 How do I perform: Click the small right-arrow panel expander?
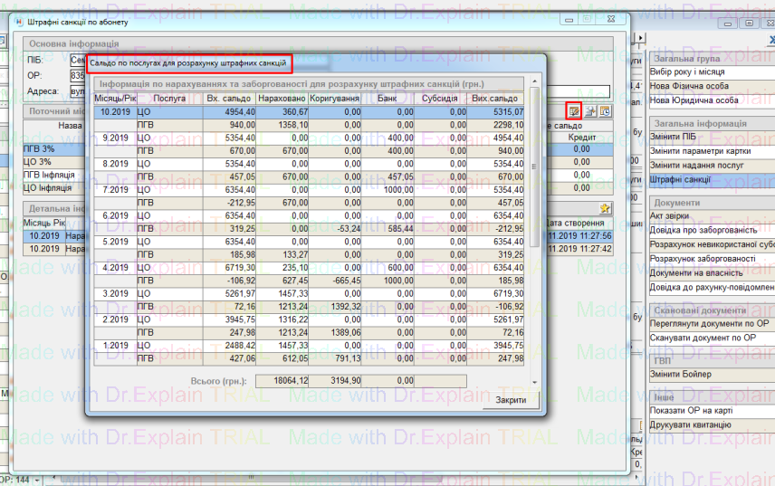pos(641,38)
